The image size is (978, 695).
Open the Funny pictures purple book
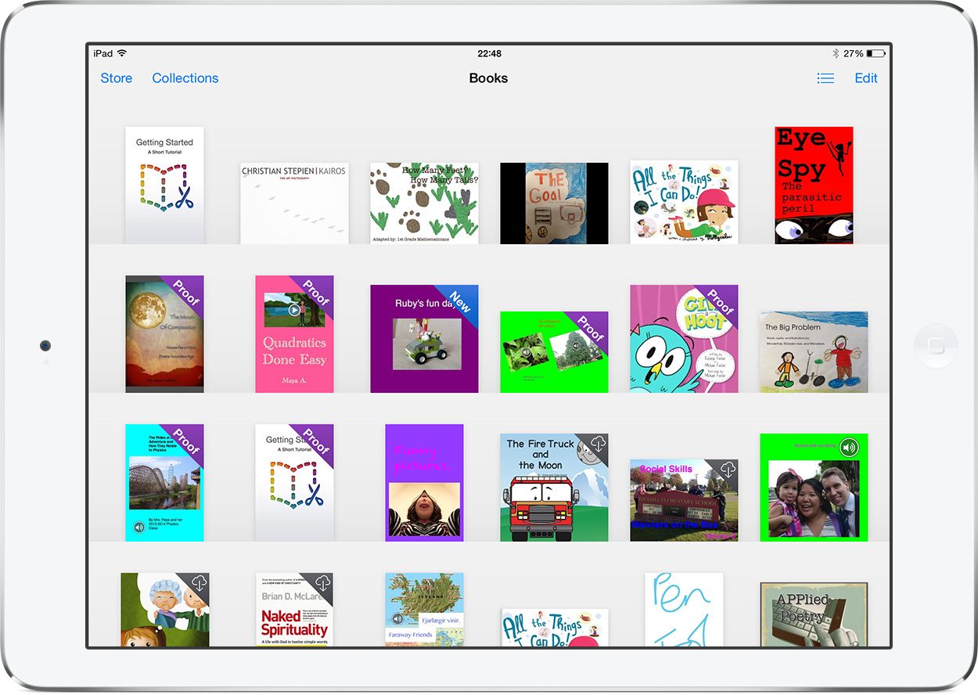424,483
